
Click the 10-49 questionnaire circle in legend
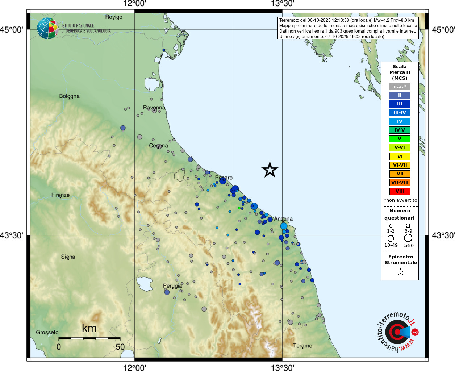coord(391,238)
